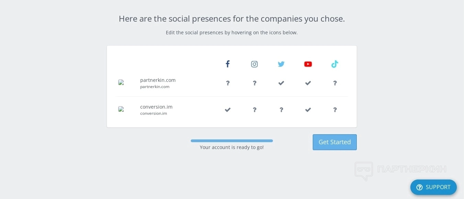The image size is (464, 199).
Task: Click conversion.im Facebook checkmark
Action: coord(228,110)
